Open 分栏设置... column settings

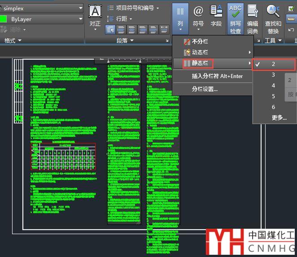205,89
